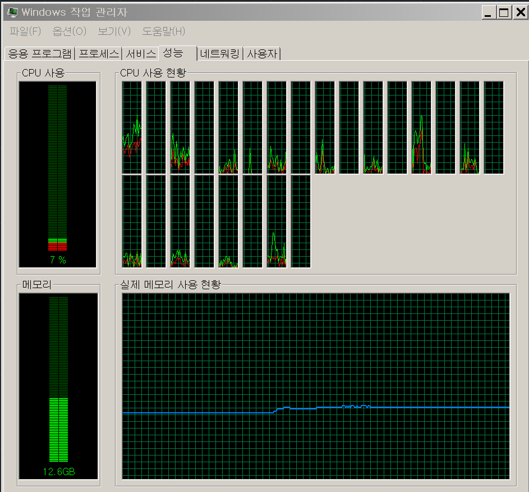Switch to the 응용 프로그램 tab
Image resolution: width=529 pixels, height=492 pixels.
pyautogui.click(x=40, y=54)
